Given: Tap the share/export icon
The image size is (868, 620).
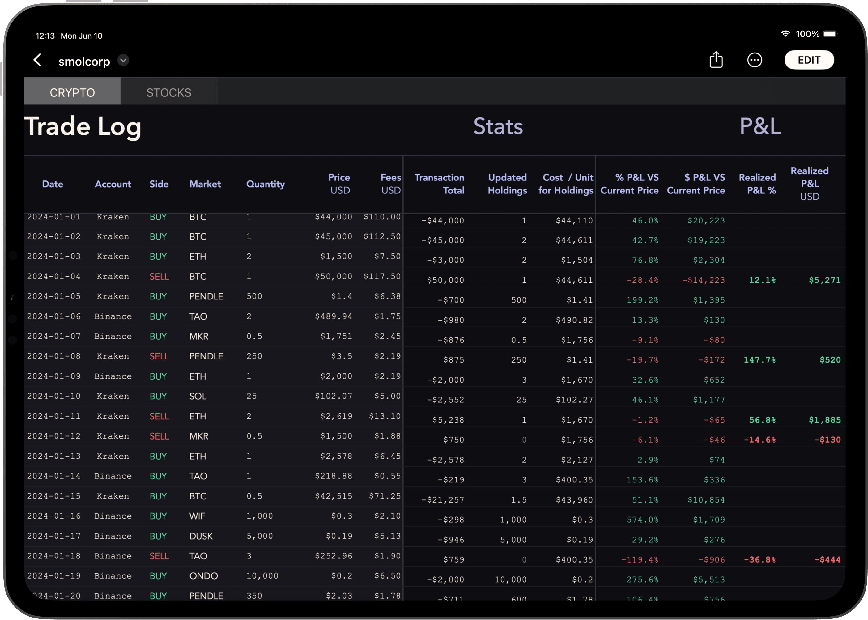Looking at the screenshot, I should (x=717, y=60).
